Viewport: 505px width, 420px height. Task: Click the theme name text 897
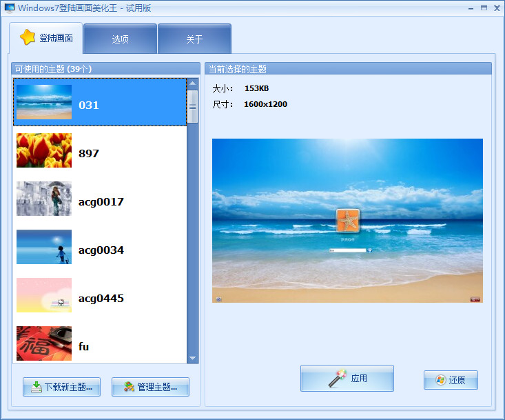(x=89, y=153)
